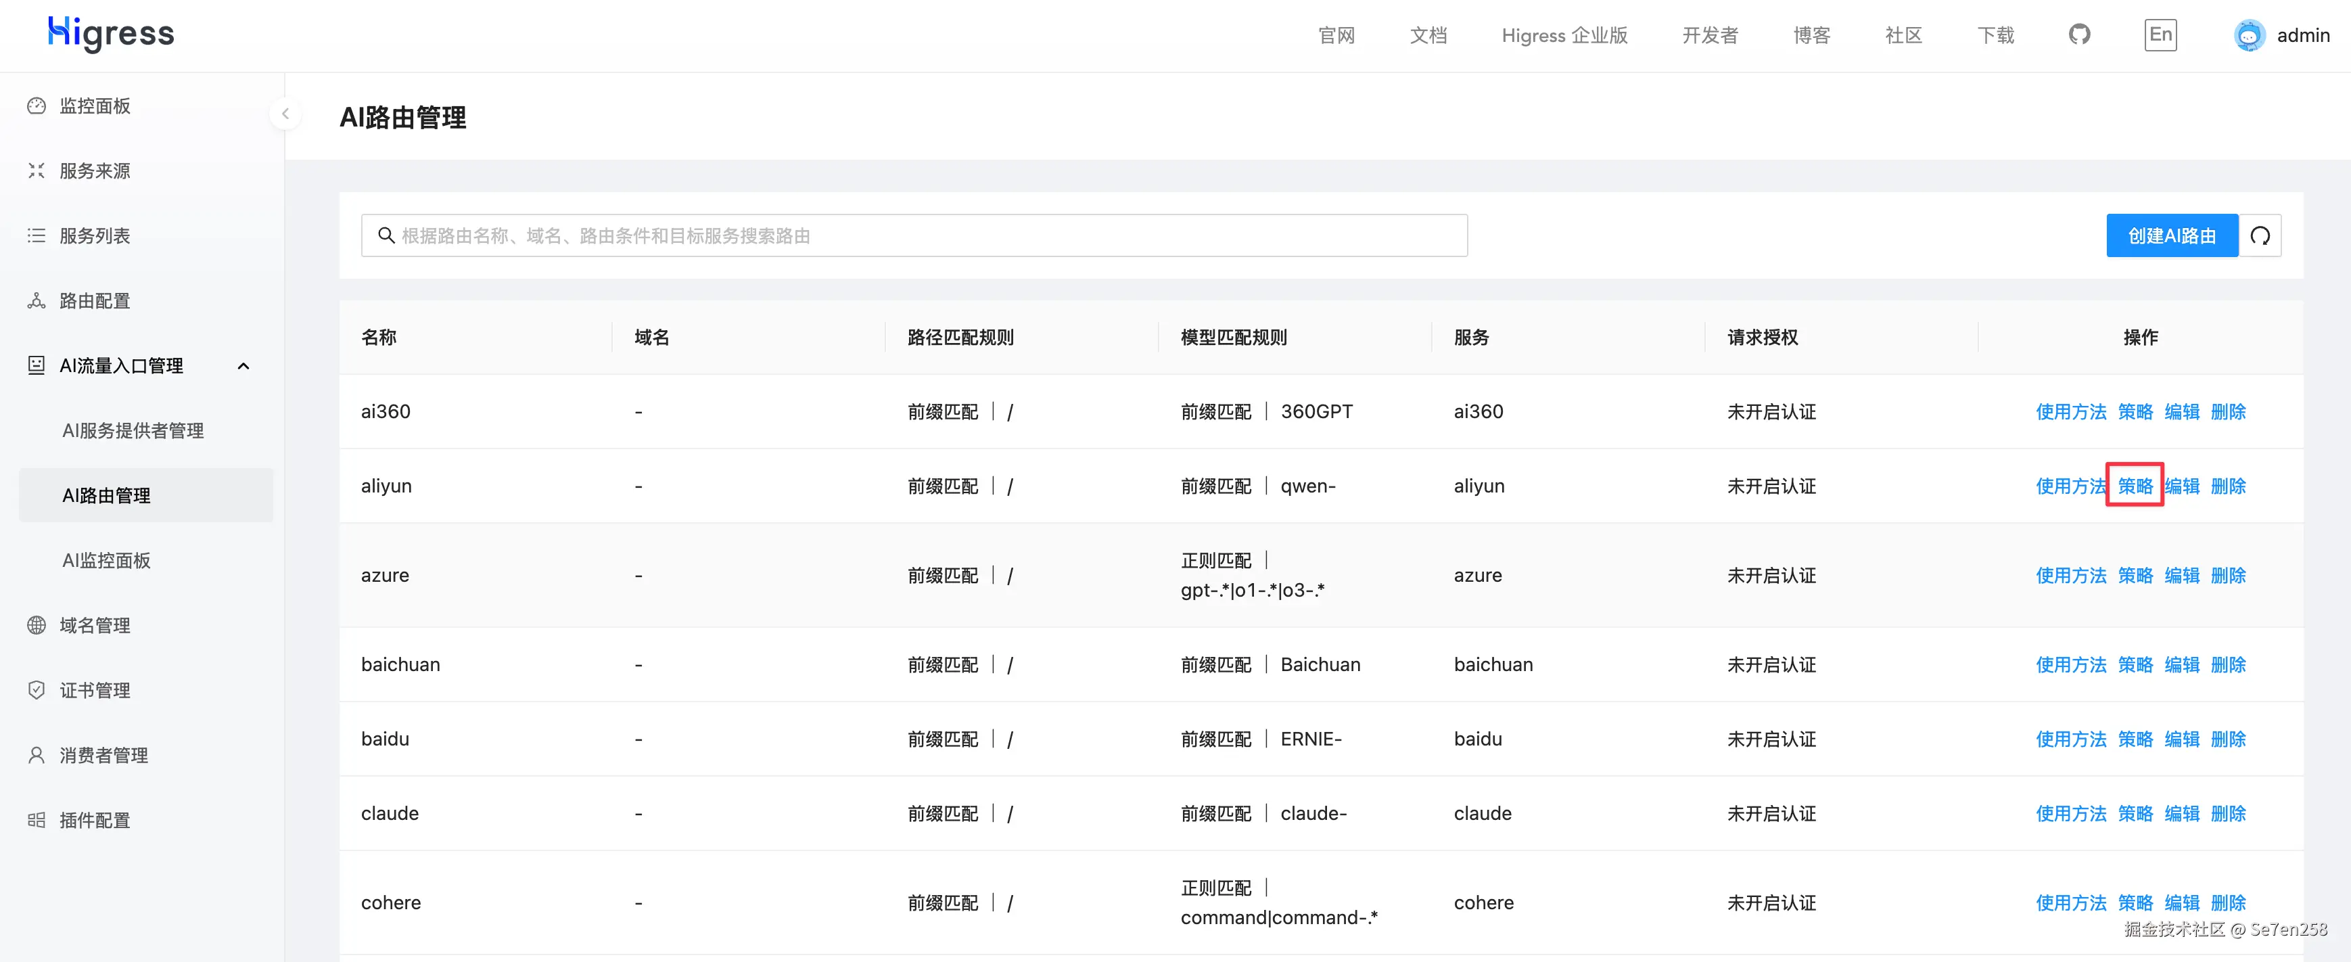Click the Higress logo

pyautogui.click(x=110, y=34)
